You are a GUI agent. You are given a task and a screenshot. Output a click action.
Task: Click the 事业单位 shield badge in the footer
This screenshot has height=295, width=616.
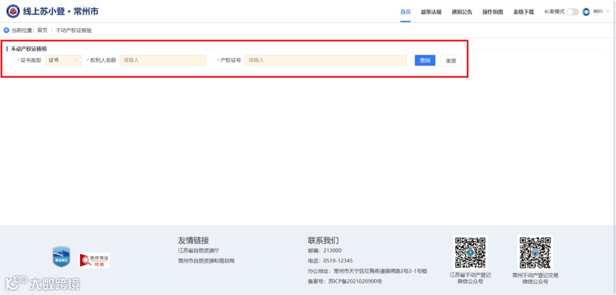61,257
